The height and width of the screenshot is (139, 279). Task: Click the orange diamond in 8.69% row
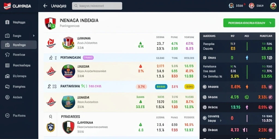(x=247, y=87)
